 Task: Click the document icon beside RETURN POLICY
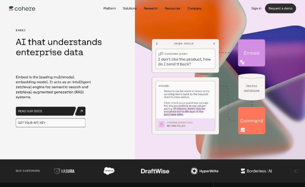(x=161, y=124)
